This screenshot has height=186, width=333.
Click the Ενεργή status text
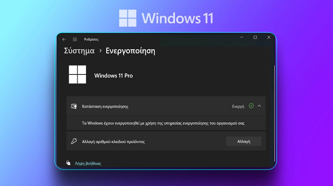pyautogui.click(x=238, y=107)
